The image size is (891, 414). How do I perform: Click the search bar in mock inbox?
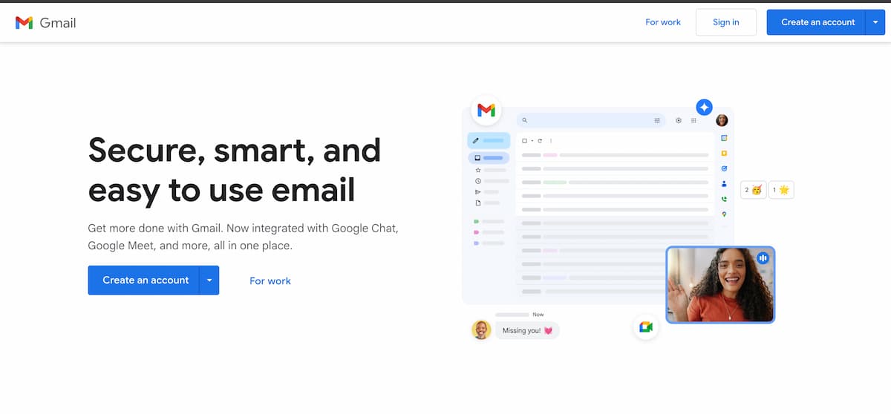pyautogui.click(x=591, y=120)
